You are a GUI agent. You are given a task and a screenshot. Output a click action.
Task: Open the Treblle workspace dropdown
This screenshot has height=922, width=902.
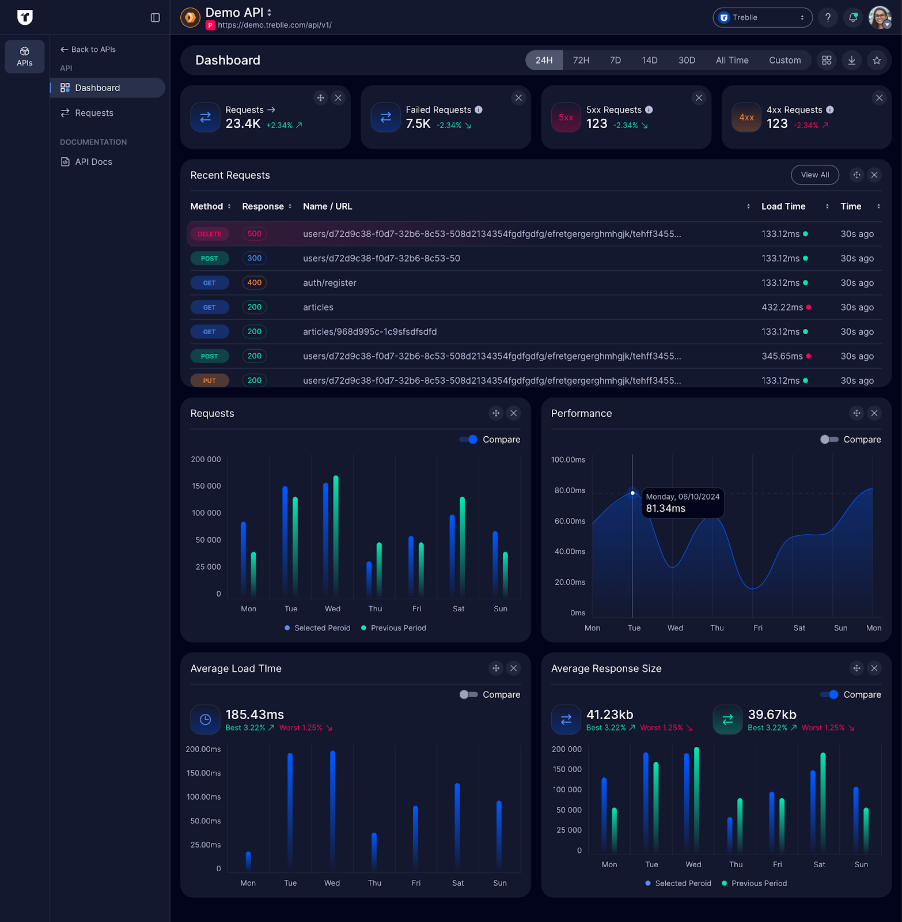(x=762, y=17)
